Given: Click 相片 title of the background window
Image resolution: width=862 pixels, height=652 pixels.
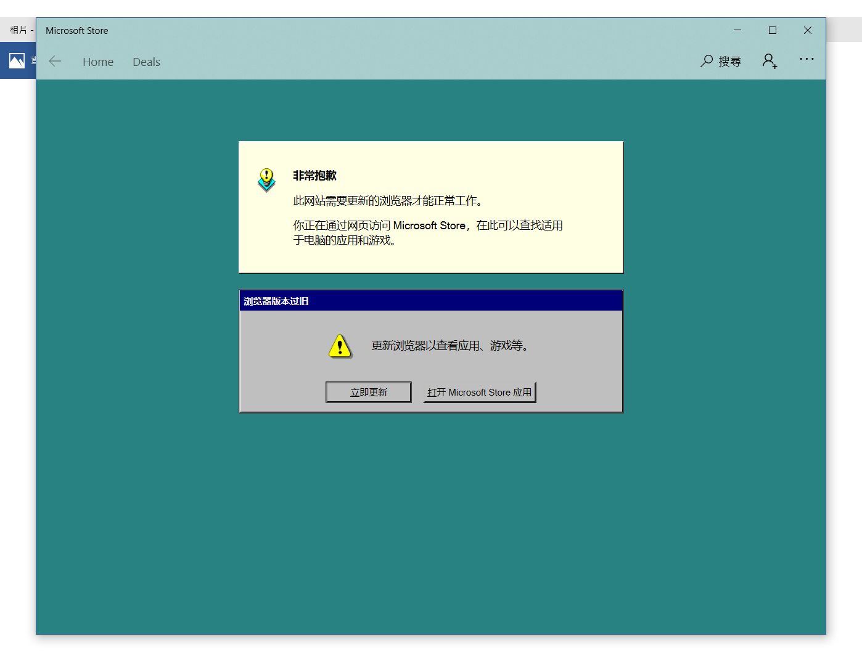Looking at the screenshot, I should (18, 30).
